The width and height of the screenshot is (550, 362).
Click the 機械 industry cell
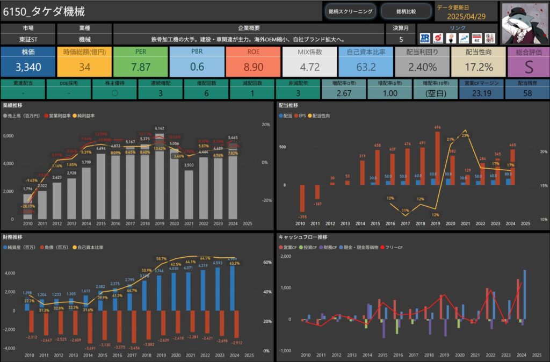tap(84, 39)
